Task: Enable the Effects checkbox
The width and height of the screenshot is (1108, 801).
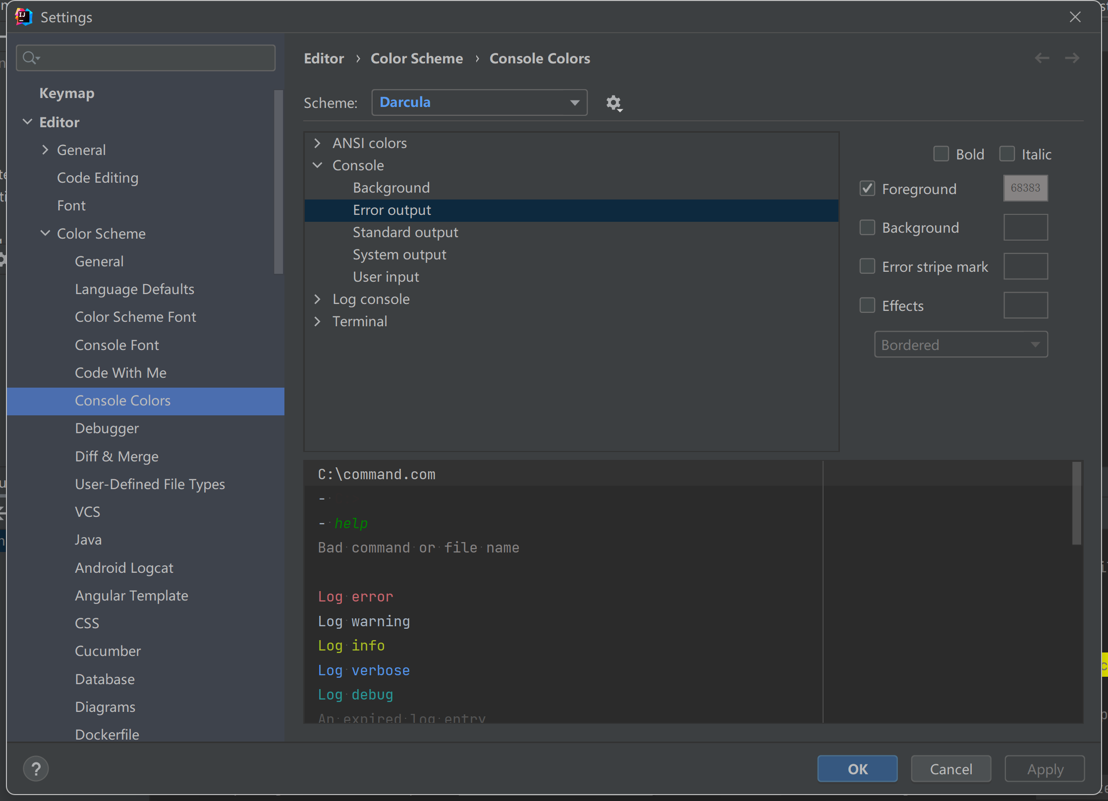Action: click(867, 305)
